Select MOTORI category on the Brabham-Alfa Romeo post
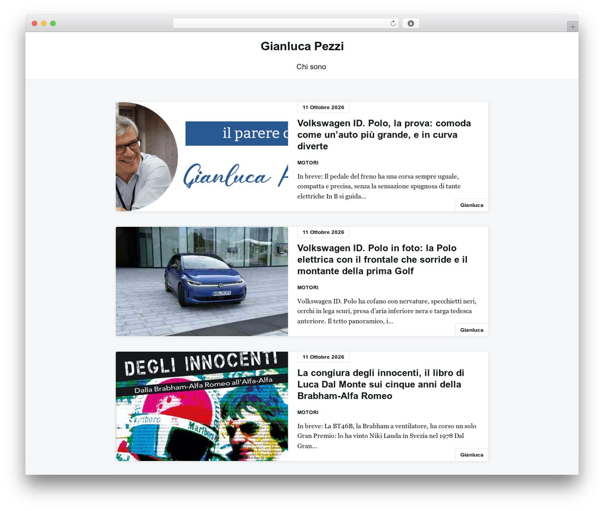Viewport: 604px width, 511px height. pyautogui.click(x=308, y=412)
